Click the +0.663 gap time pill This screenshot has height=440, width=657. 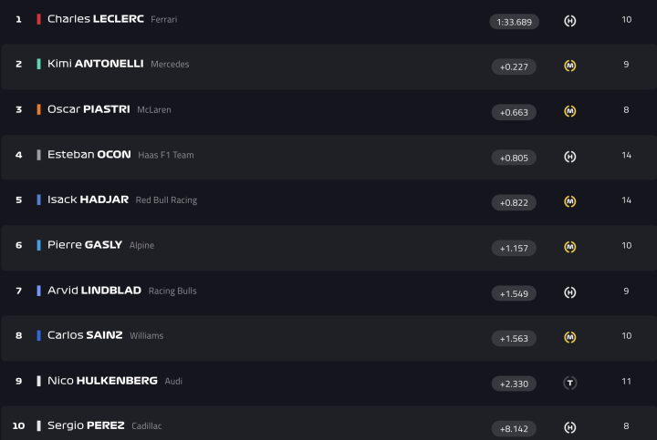(514, 112)
